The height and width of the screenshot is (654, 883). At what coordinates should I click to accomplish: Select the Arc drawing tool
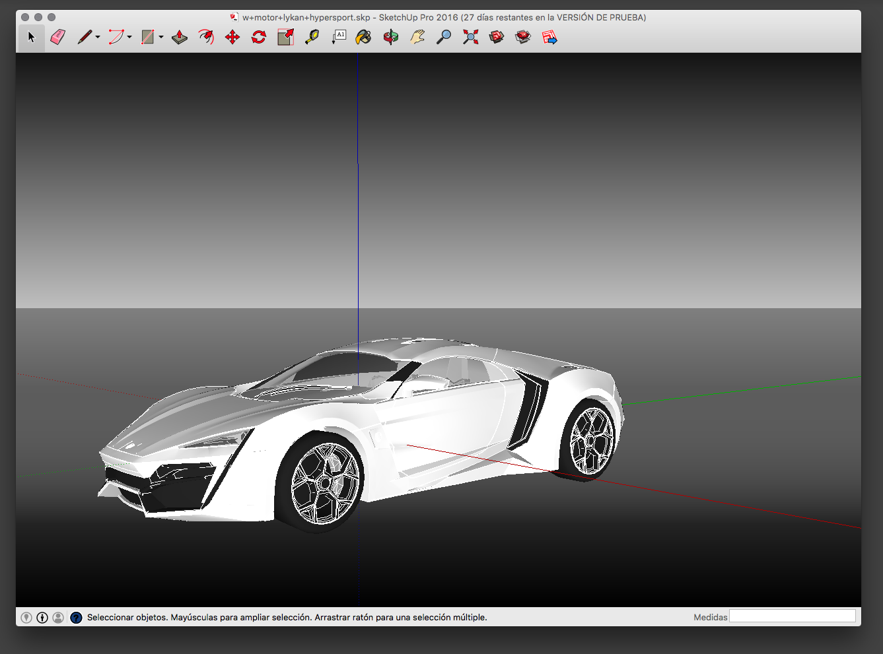click(x=116, y=37)
